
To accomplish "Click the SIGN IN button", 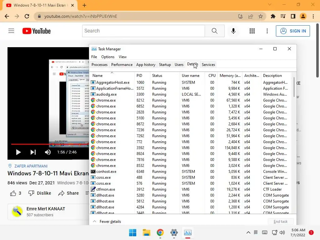I will [293, 31].
